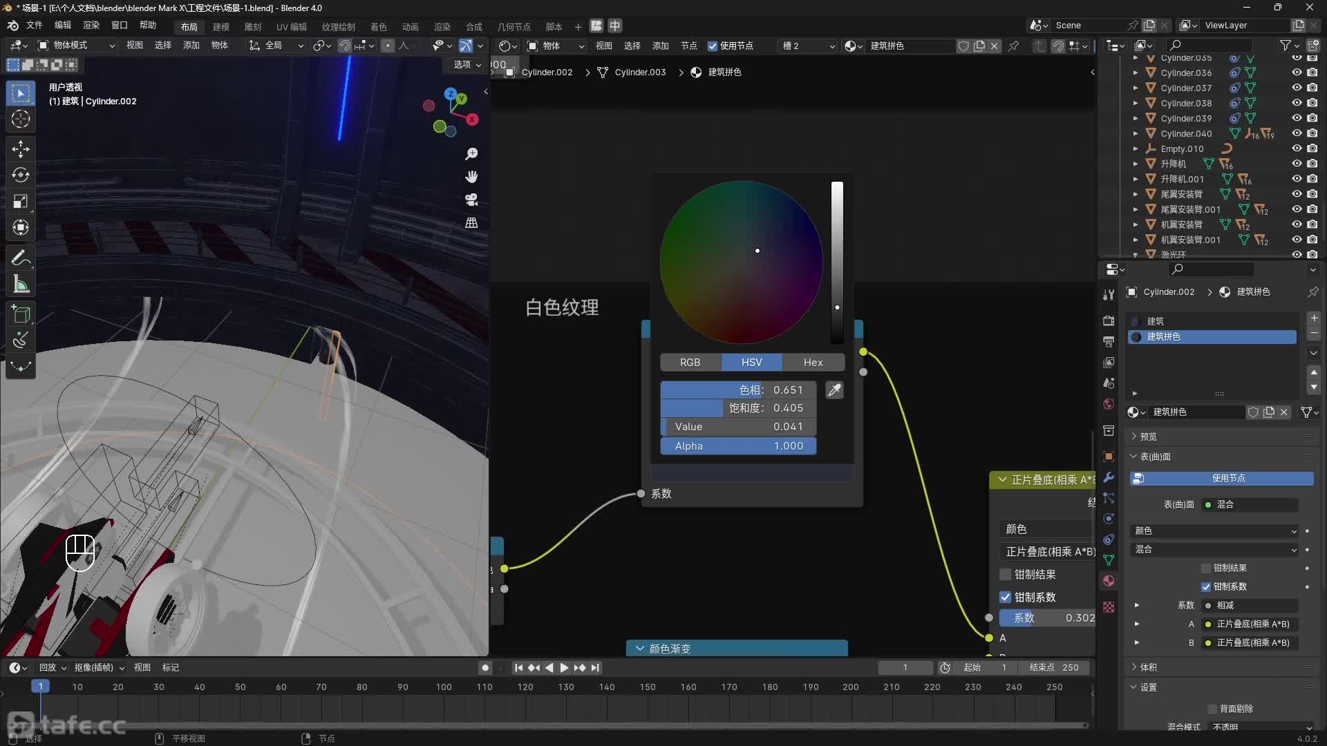Click the 使用节点 button in surface panel
The image size is (1327, 746).
pyautogui.click(x=1221, y=478)
